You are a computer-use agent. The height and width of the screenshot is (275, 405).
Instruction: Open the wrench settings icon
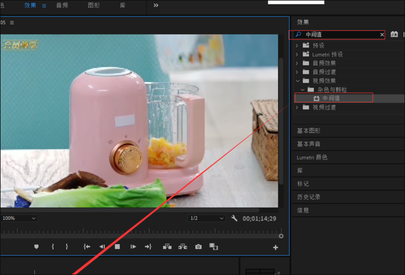pos(234,218)
